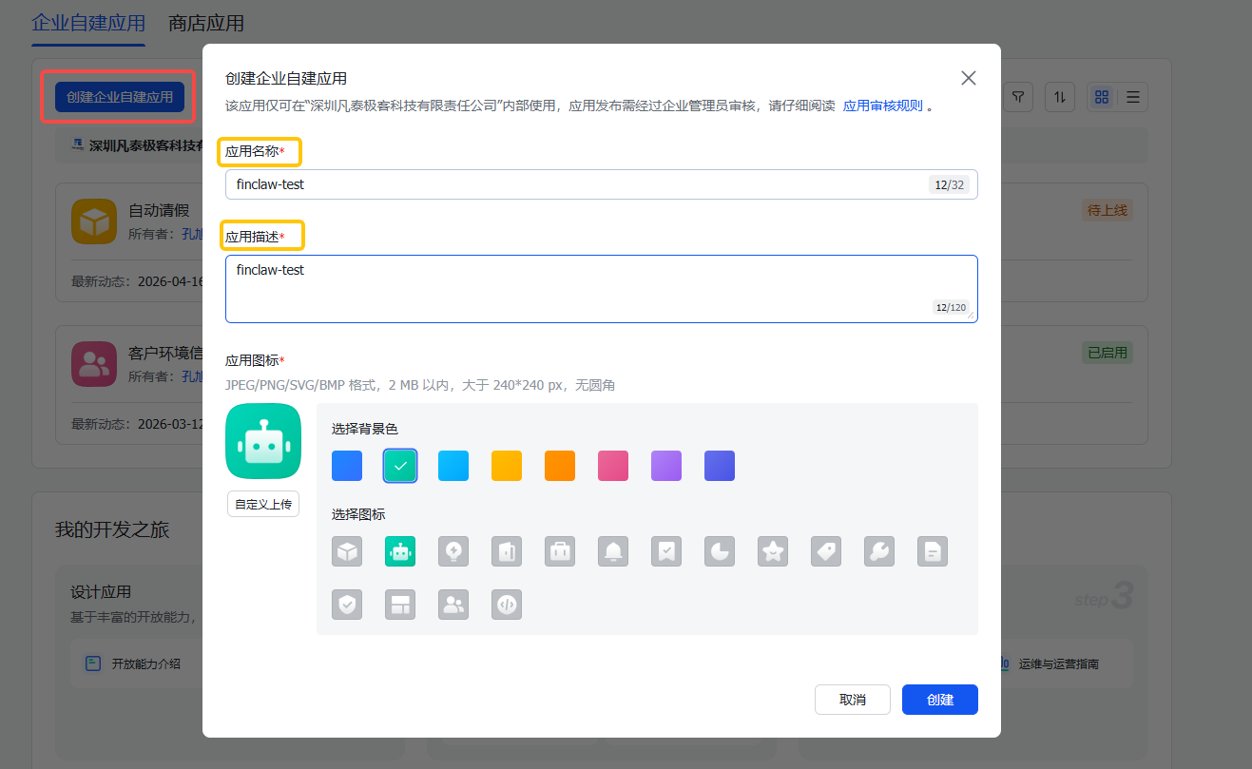Open the sort icon on background page
The image size is (1252, 769).
[x=1060, y=97]
